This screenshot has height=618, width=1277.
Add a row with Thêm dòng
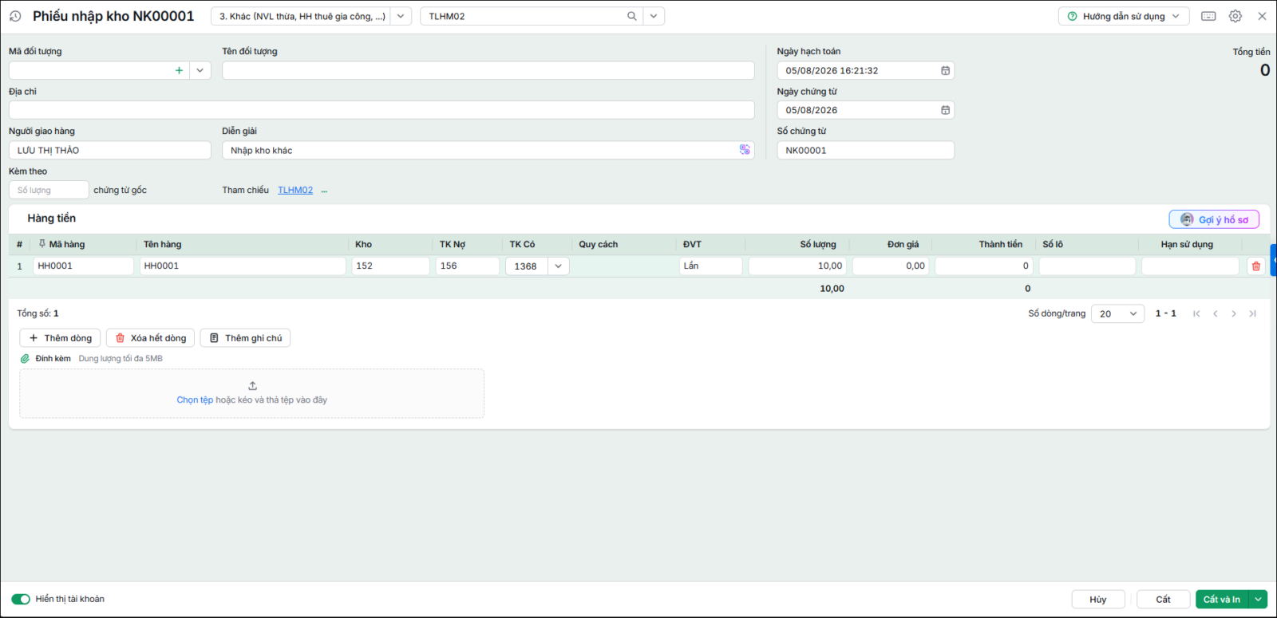click(60, 338)
